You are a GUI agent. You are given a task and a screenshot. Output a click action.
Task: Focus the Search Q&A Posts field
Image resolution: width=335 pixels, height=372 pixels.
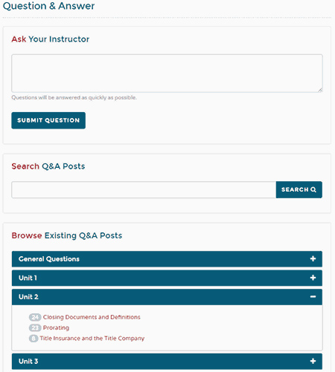(x=144, y=189)
